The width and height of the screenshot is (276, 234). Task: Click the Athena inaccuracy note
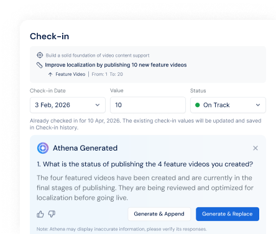pyautogui.click(x=122, y=229)
